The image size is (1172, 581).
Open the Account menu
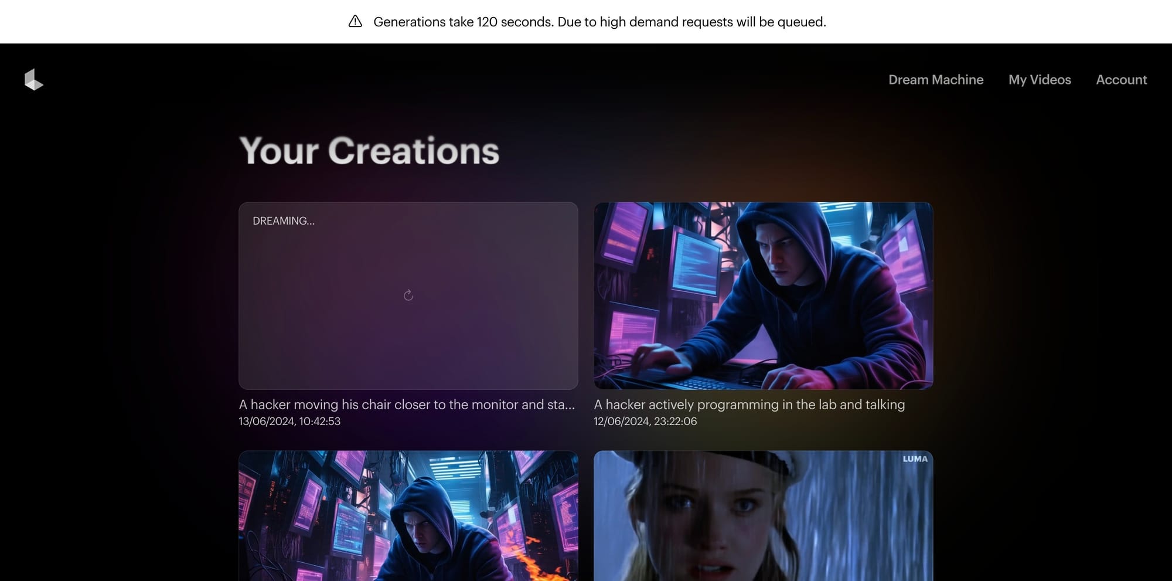1121,80
